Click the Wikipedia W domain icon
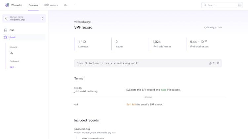 coord(6,18)
